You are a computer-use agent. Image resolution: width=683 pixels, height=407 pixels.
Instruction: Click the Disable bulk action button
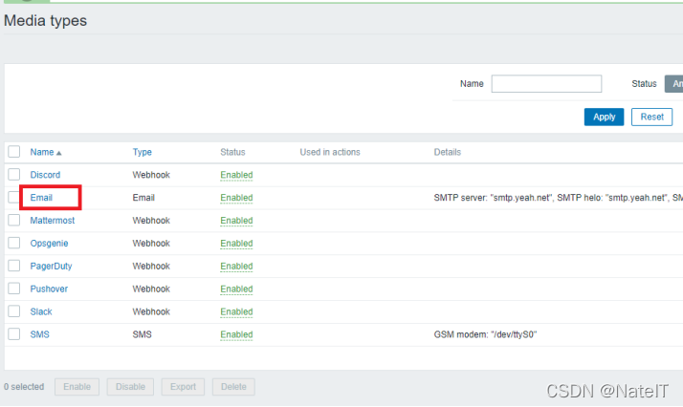(x=130, y=387)
